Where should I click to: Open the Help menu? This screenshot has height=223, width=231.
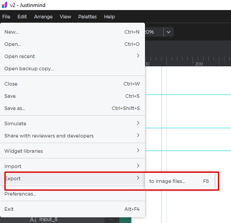tap(109, 17)
